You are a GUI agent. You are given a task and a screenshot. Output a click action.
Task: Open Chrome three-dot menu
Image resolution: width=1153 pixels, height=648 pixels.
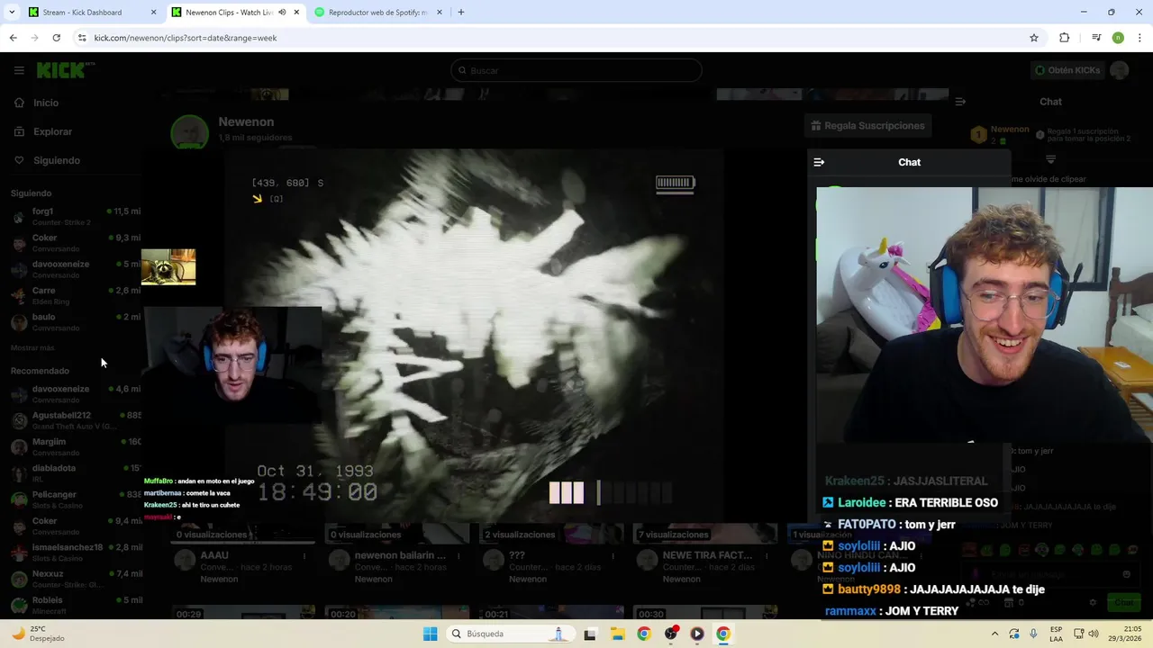tap(1140, 38)
